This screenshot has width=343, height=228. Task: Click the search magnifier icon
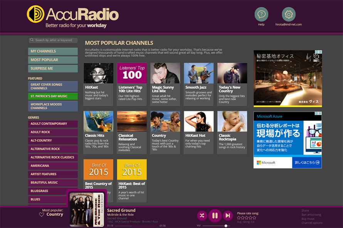[x=32, y=40]
